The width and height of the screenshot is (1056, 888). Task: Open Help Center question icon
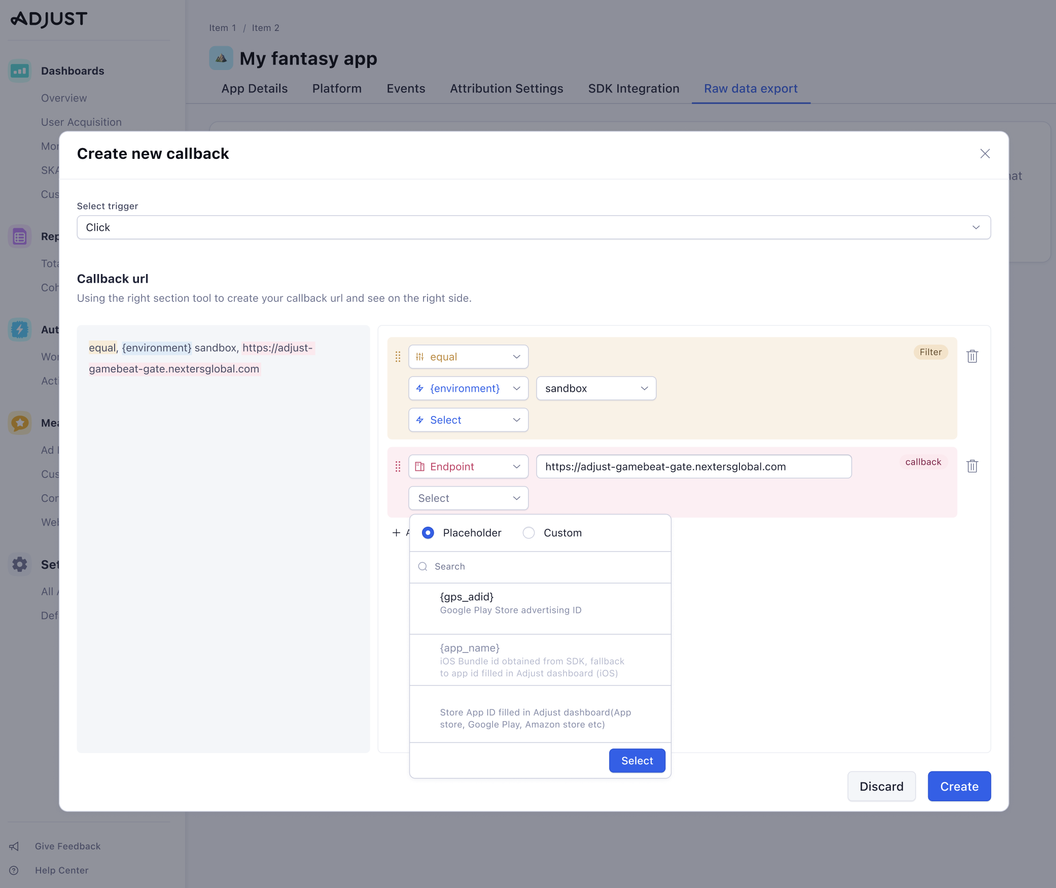[x=14, y=870]
